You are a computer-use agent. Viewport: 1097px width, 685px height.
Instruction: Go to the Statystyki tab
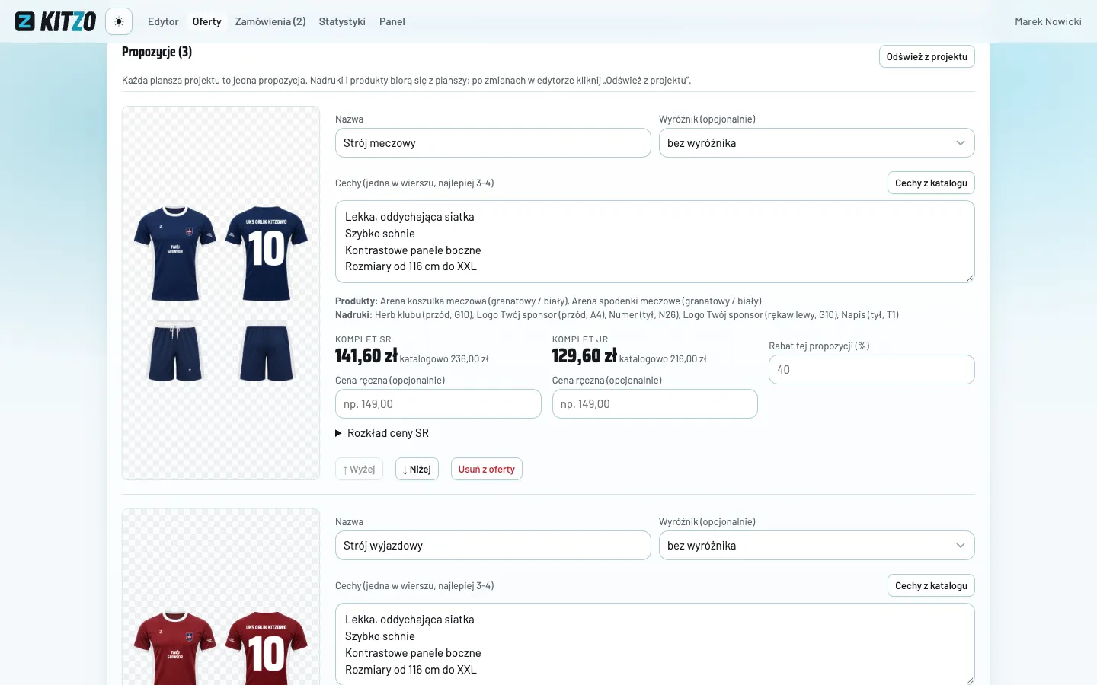[x=342, y=21]
